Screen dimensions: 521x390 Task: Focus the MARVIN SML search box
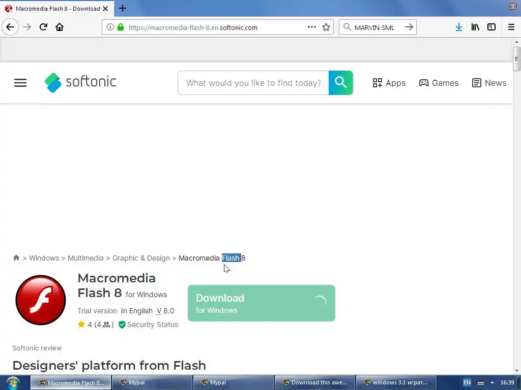377,27
